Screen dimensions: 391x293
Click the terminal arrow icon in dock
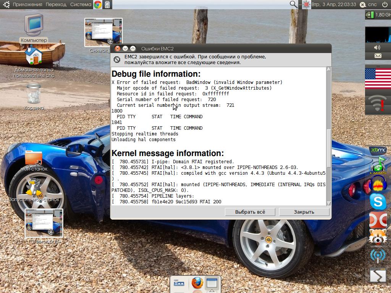coord(378,275)
